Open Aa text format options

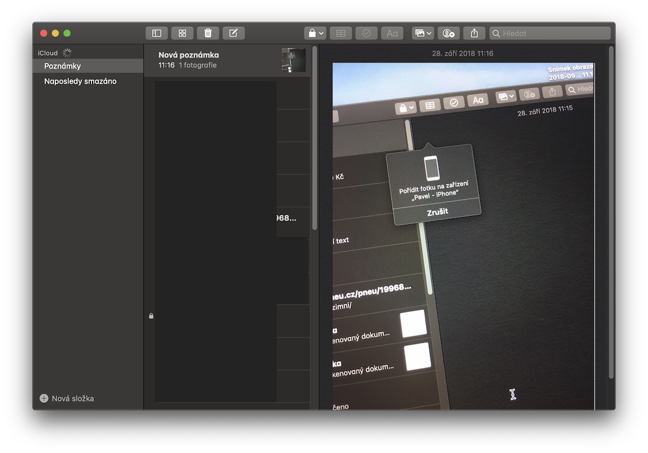[x=392, y=33]
